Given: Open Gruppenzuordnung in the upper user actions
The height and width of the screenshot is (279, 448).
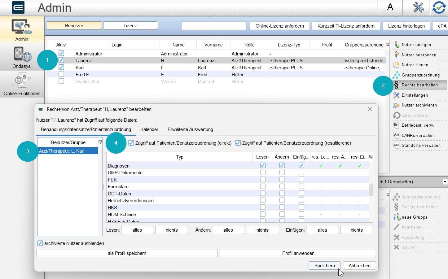Looking at the screenshot, I should [x=420, y=75].
